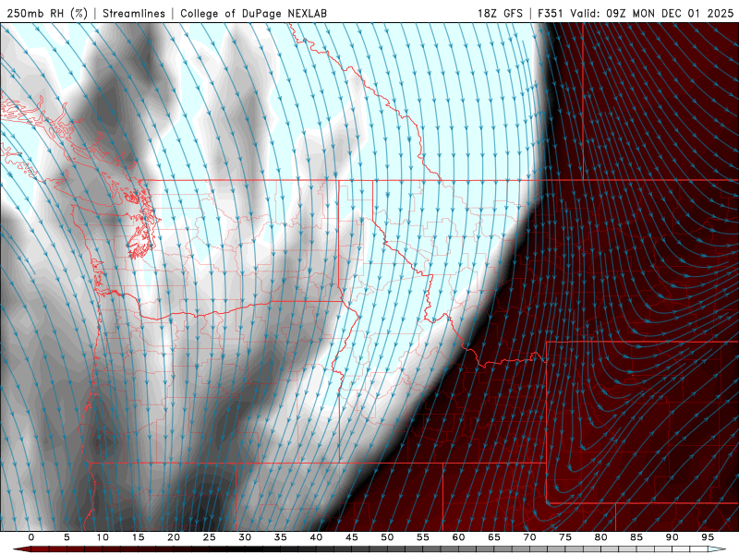Click the "F351 Valid: 09Z MON DEC 01 2025" text

[x=636, y=14]
